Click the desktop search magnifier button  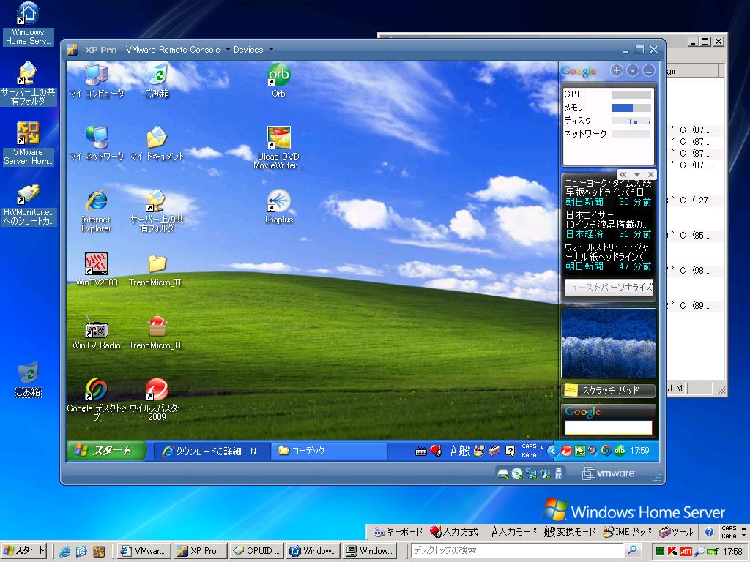pos(632,550)
